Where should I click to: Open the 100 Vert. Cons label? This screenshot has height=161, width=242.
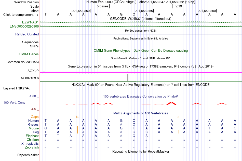point(14,102)
